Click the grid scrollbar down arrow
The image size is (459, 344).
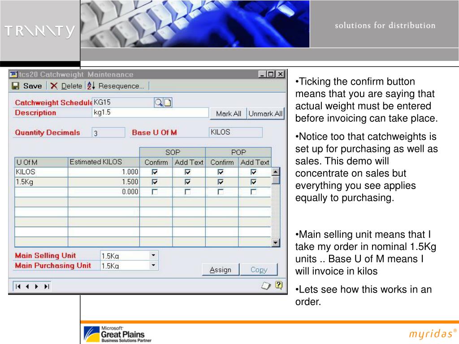(276, 243)
